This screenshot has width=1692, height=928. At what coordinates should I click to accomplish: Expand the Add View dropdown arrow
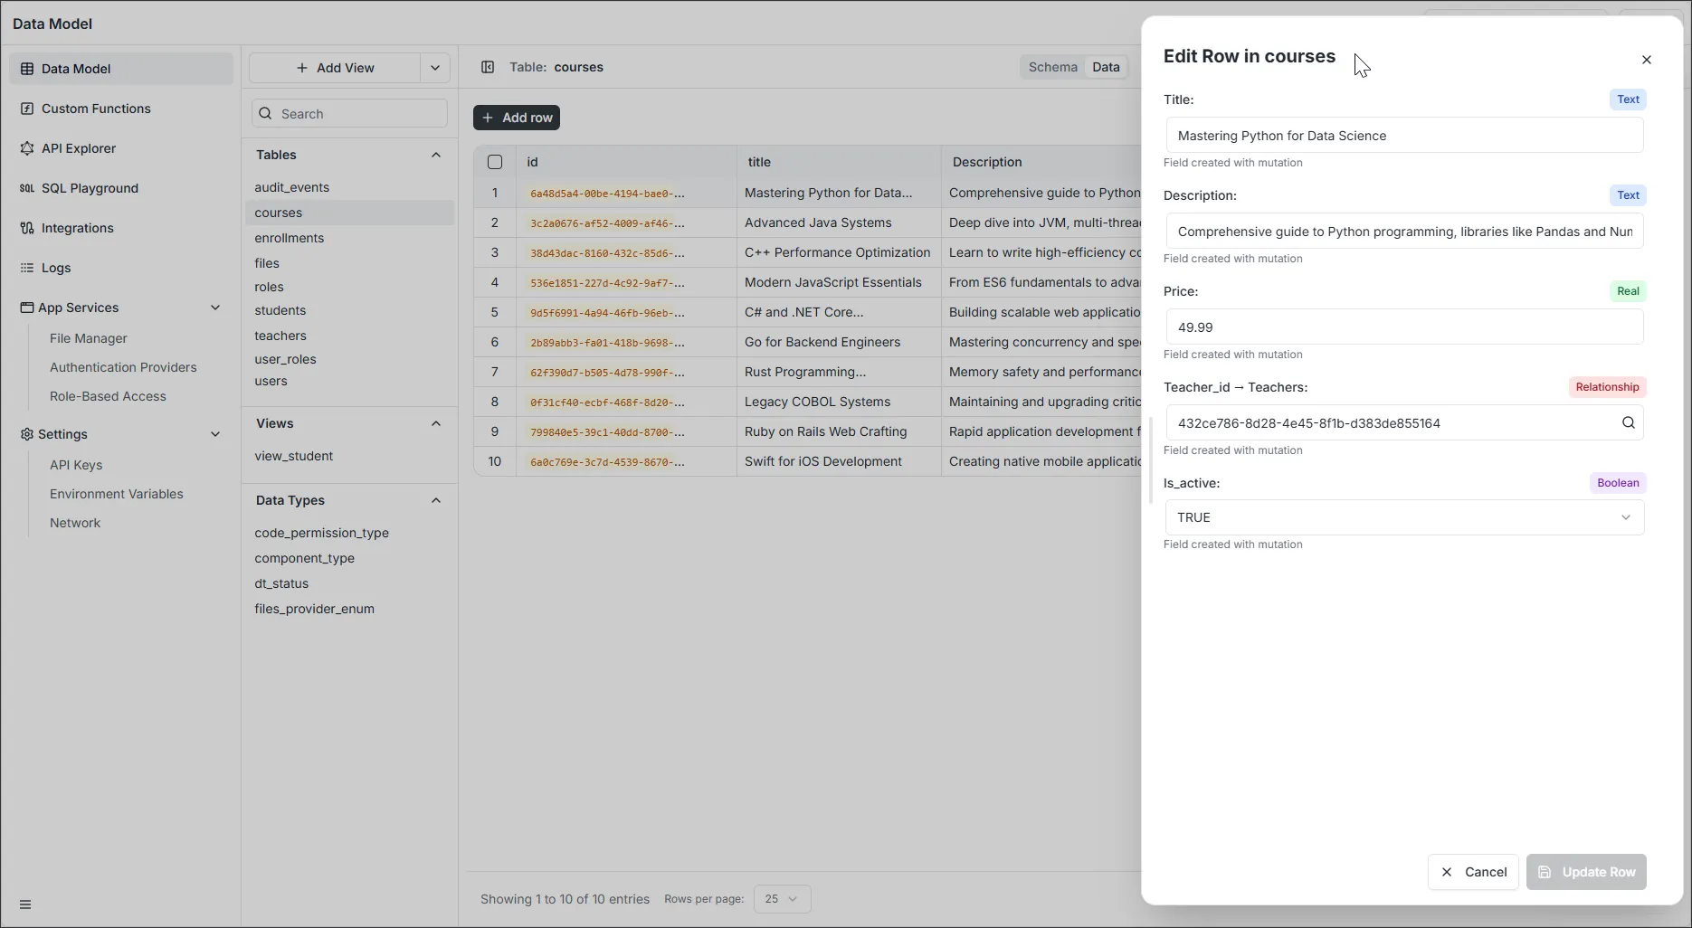435,68
